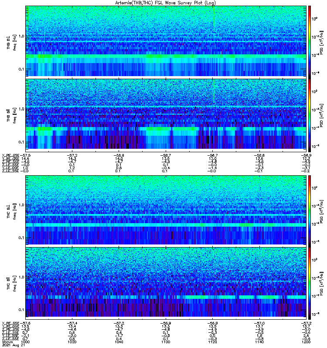The width and height of the screenshot is (327, 348).
Task: Click the 0.1 frequency tick of THB B-parallel panel
Action: pos(21,142)
